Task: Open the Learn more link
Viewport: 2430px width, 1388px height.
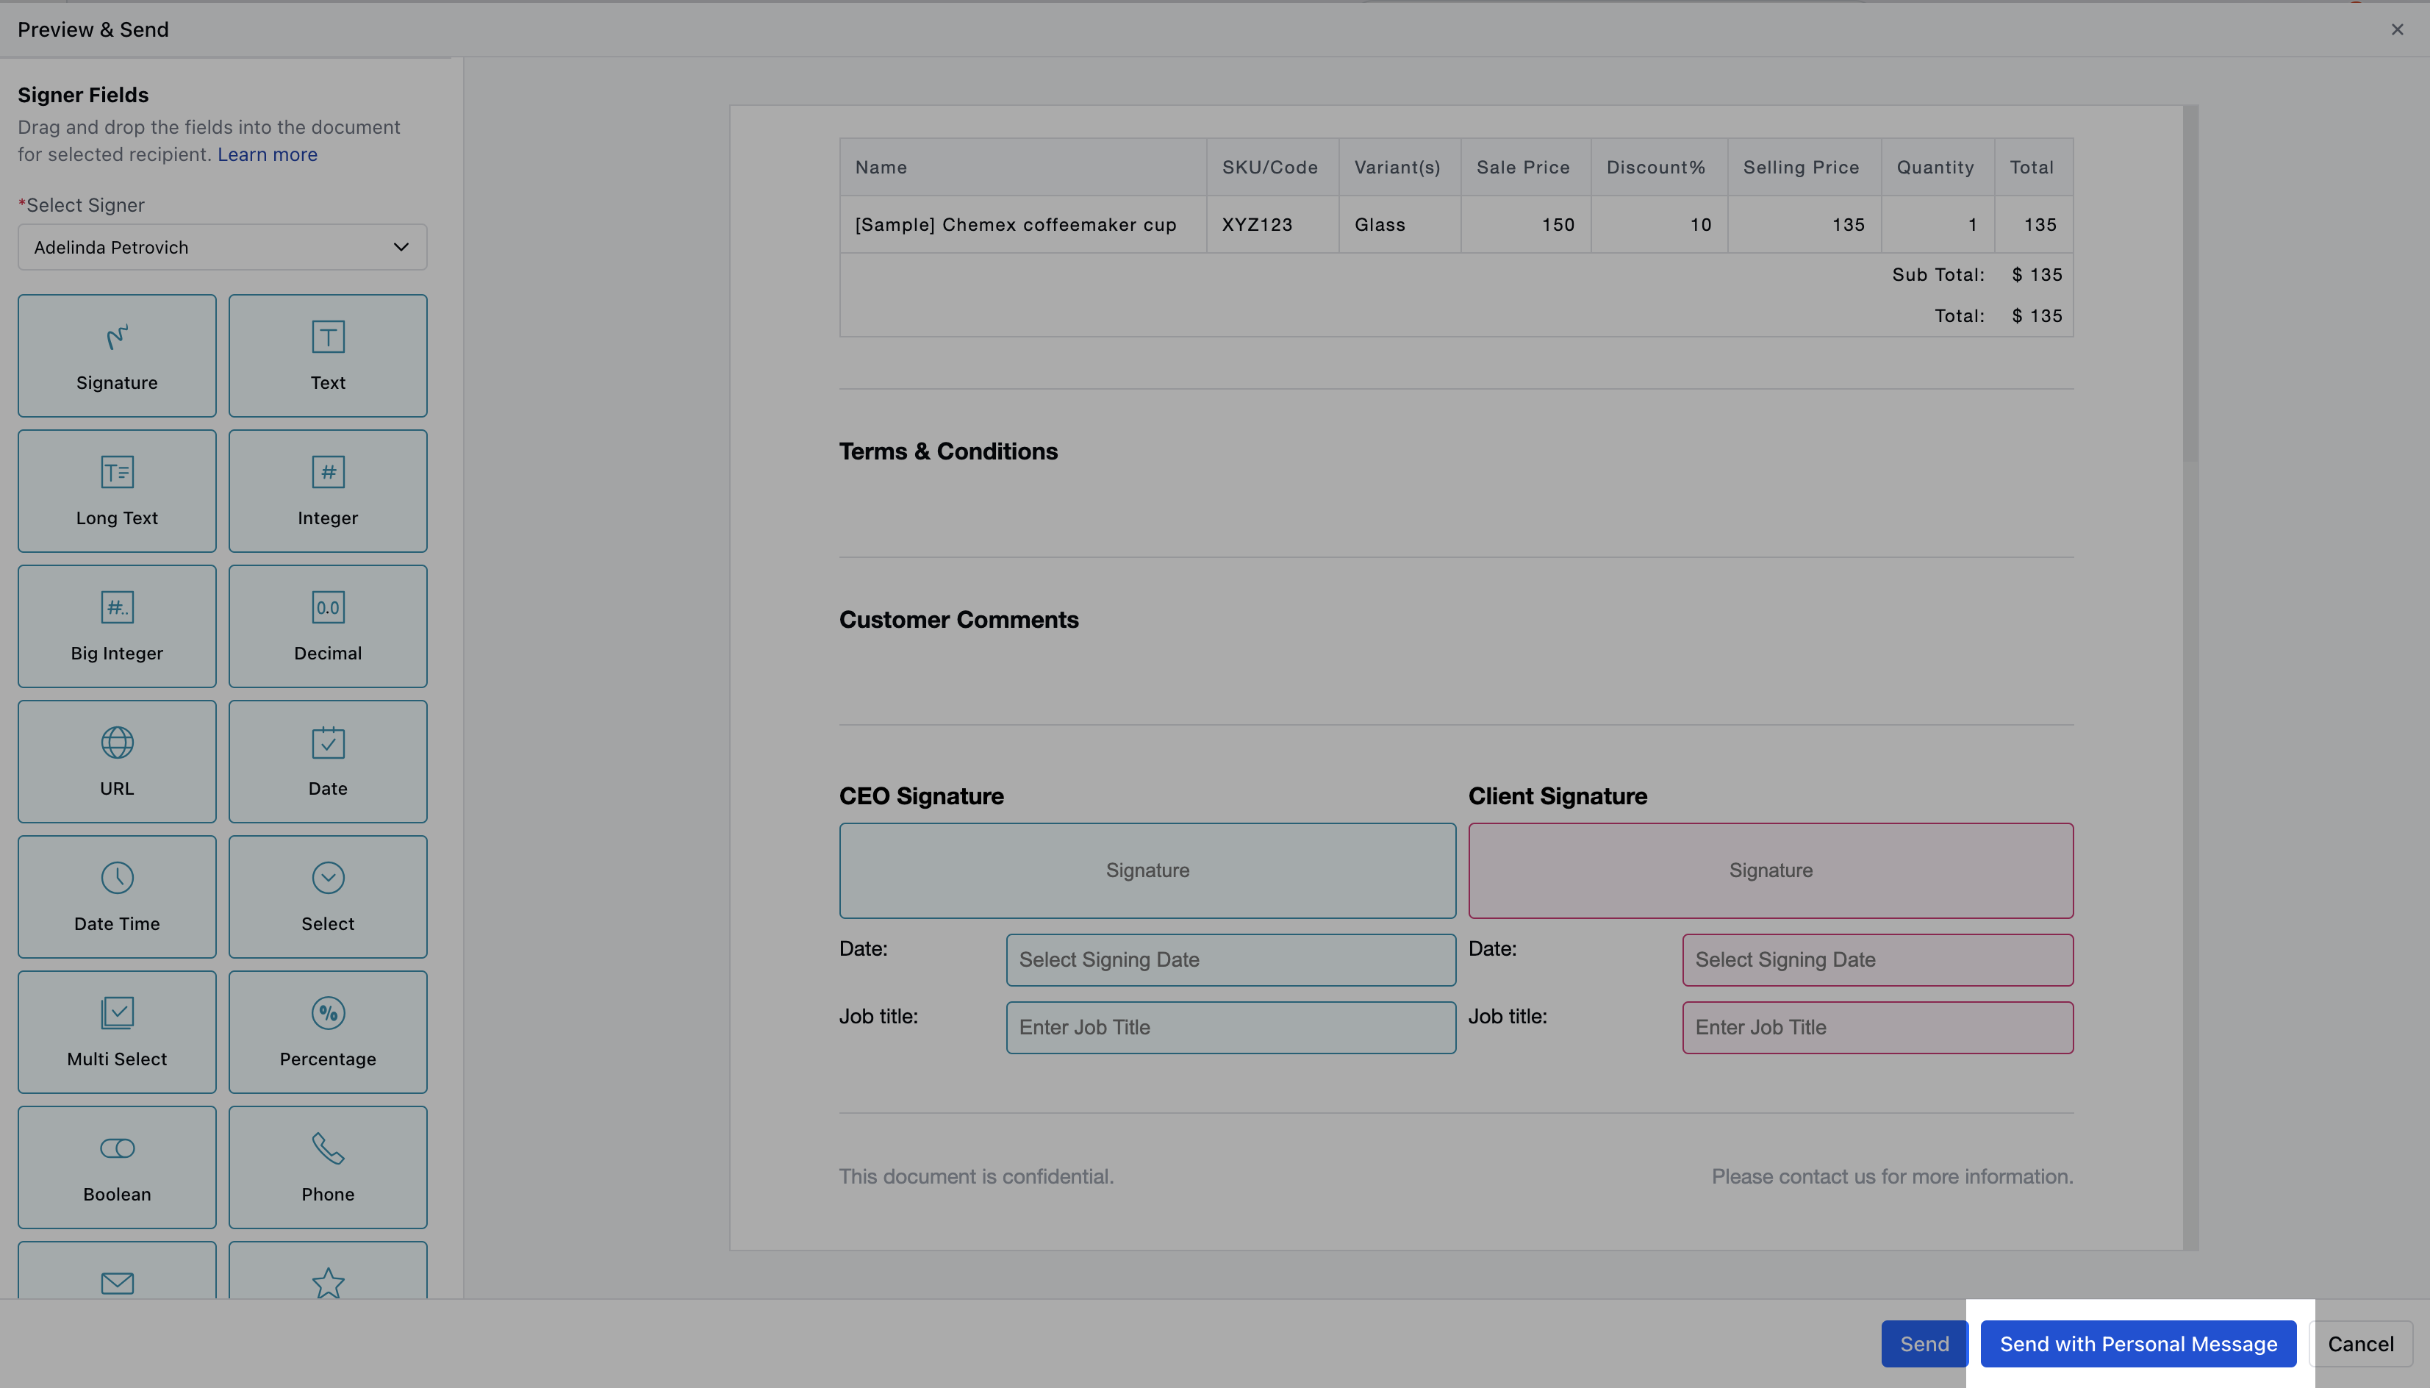Action: [267, 154]
